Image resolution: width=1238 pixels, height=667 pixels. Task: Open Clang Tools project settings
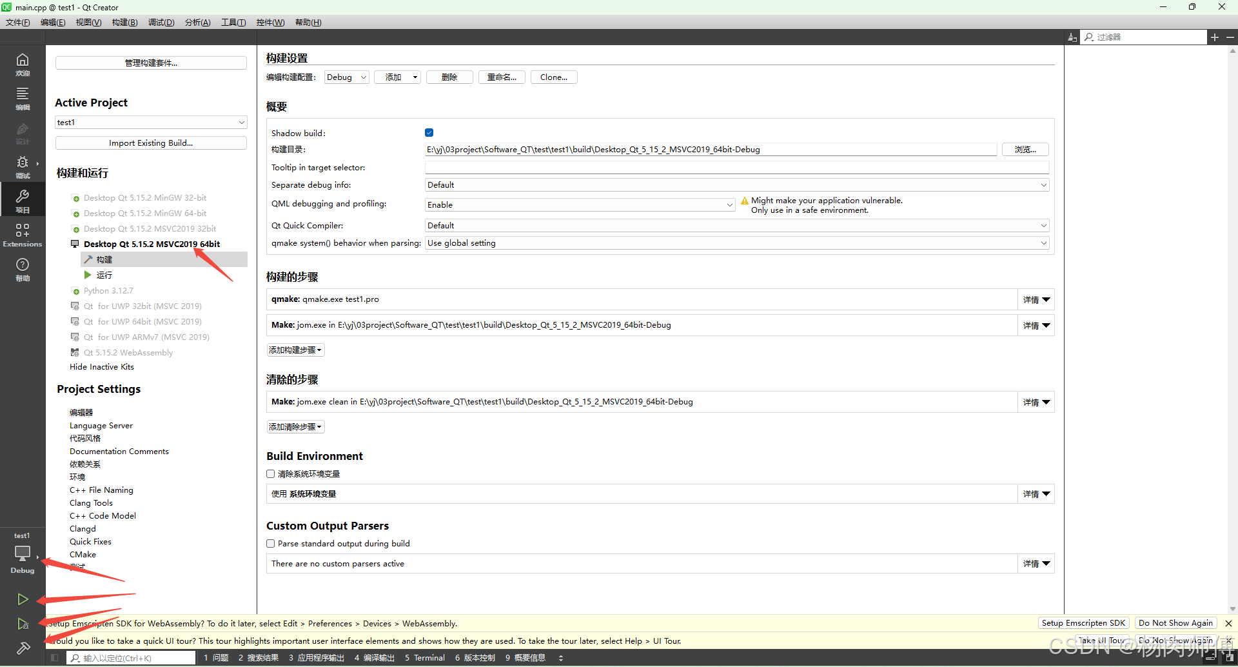pos(91,503)
